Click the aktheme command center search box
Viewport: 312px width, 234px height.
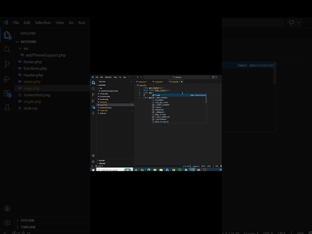click(176, 77)
